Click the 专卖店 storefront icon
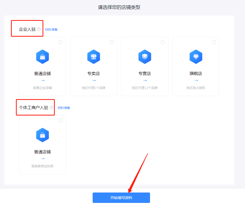The height and width of the screenshot is (205, 245). click(x=93, y=56)
